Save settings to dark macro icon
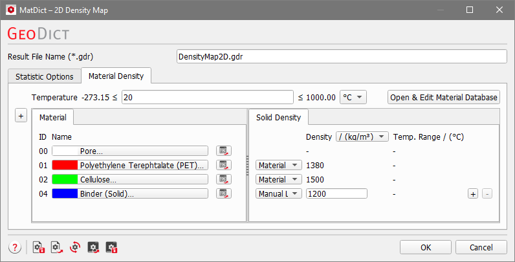515x262 pixels. point(111,247)
